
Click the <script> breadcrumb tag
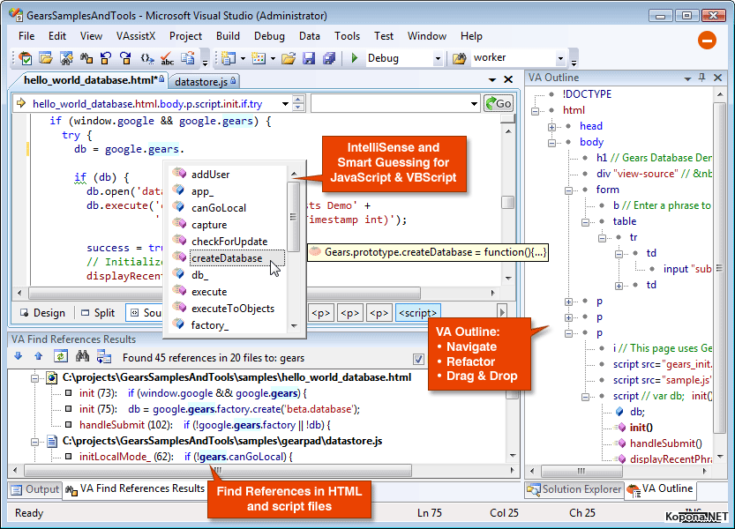point(417,312)
